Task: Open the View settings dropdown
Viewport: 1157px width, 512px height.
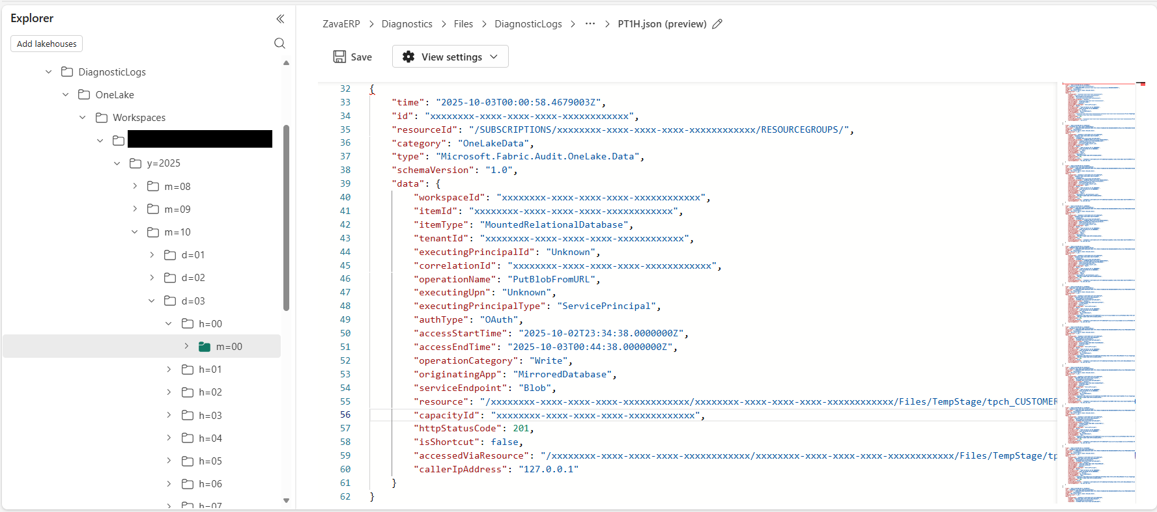Action: pos(450,57)
